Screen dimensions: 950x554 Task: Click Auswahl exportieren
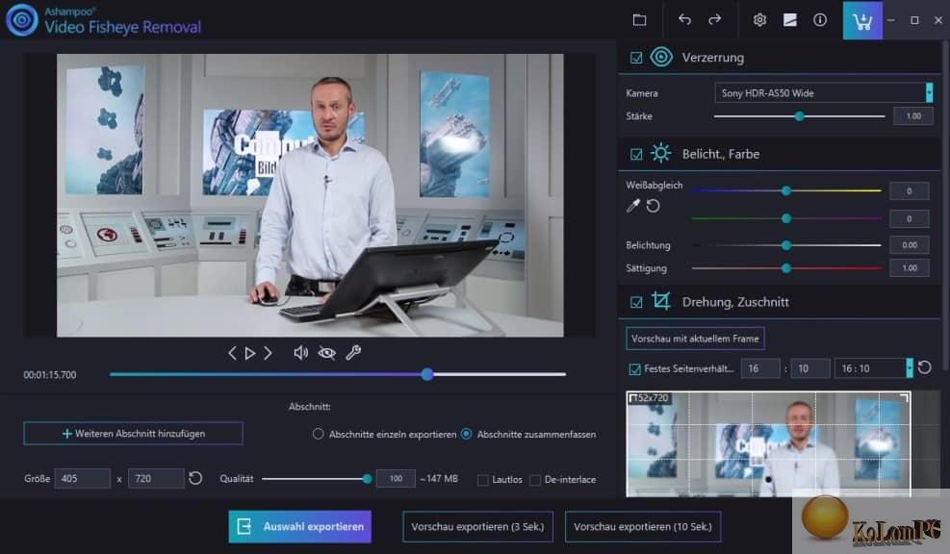pyautogui.click(x=300, y=527)
